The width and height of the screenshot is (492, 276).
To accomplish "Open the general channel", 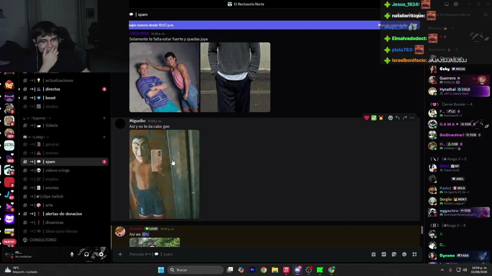I will [64, 145].
